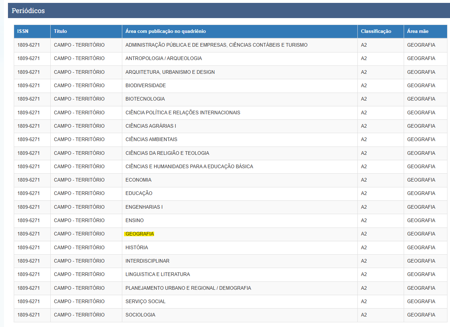Click the A2 classification in the BIOTECNOLOGIA row

click(x=364, y=99)
